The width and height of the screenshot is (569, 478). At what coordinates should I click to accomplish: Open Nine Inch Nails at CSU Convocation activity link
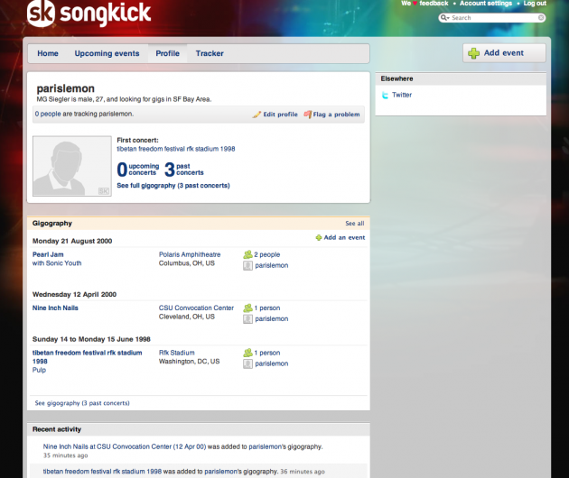(125, 446)
